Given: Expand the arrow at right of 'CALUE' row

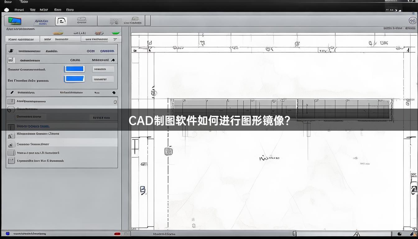Looking at the screenshot, I should coord(113,60).
